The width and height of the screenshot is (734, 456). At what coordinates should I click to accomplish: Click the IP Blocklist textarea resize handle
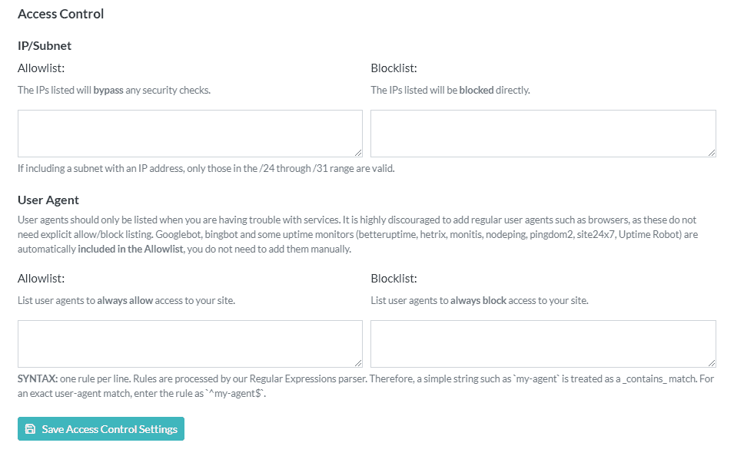click(712, 153)
